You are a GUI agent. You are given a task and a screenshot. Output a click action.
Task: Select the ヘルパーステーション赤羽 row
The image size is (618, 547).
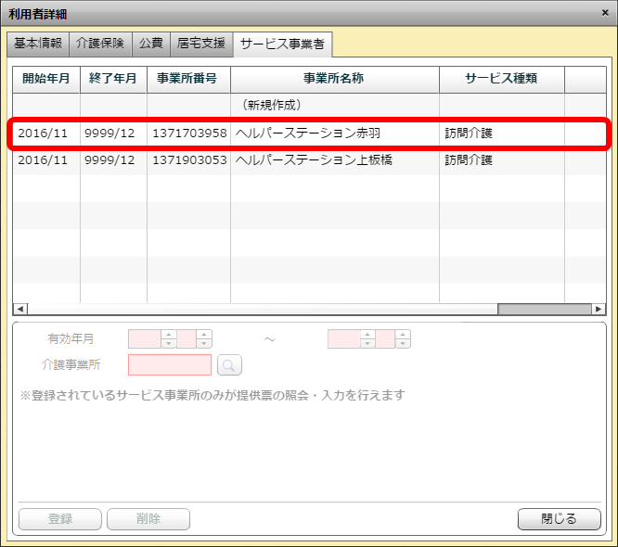tap(307, 134)
